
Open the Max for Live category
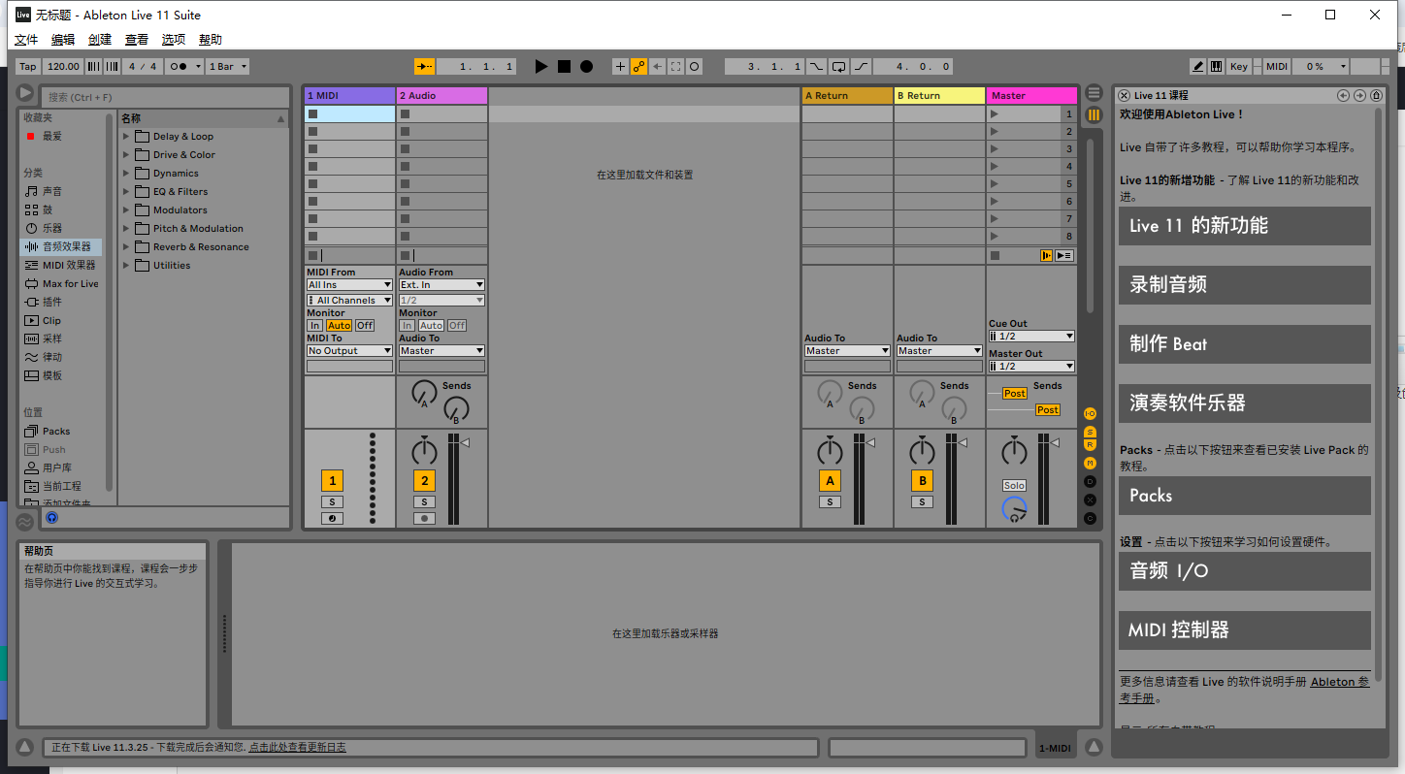click(70, 283)
